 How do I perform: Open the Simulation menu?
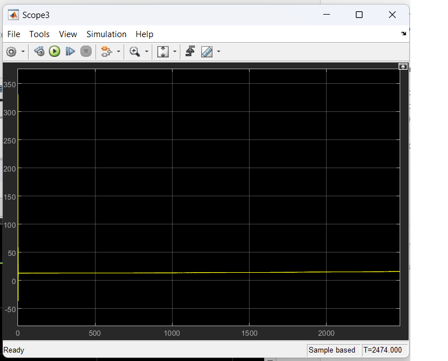[x=106, y=34]
